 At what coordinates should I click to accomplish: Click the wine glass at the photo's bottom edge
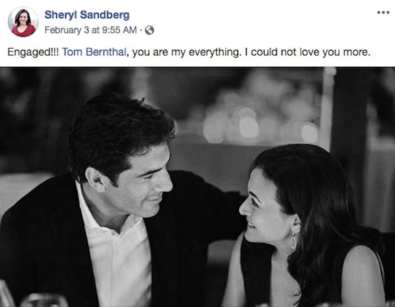click(43, 300)
